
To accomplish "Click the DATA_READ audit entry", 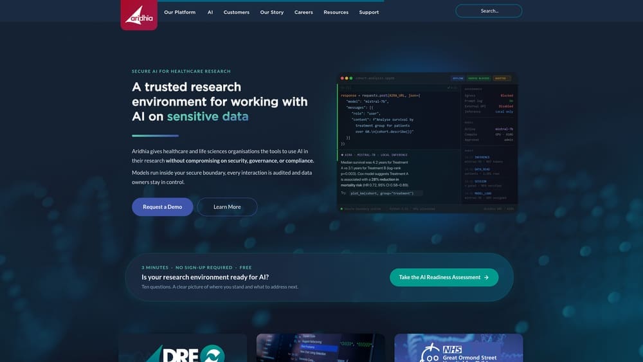I will pyautogui.click(x=482, y=169).
